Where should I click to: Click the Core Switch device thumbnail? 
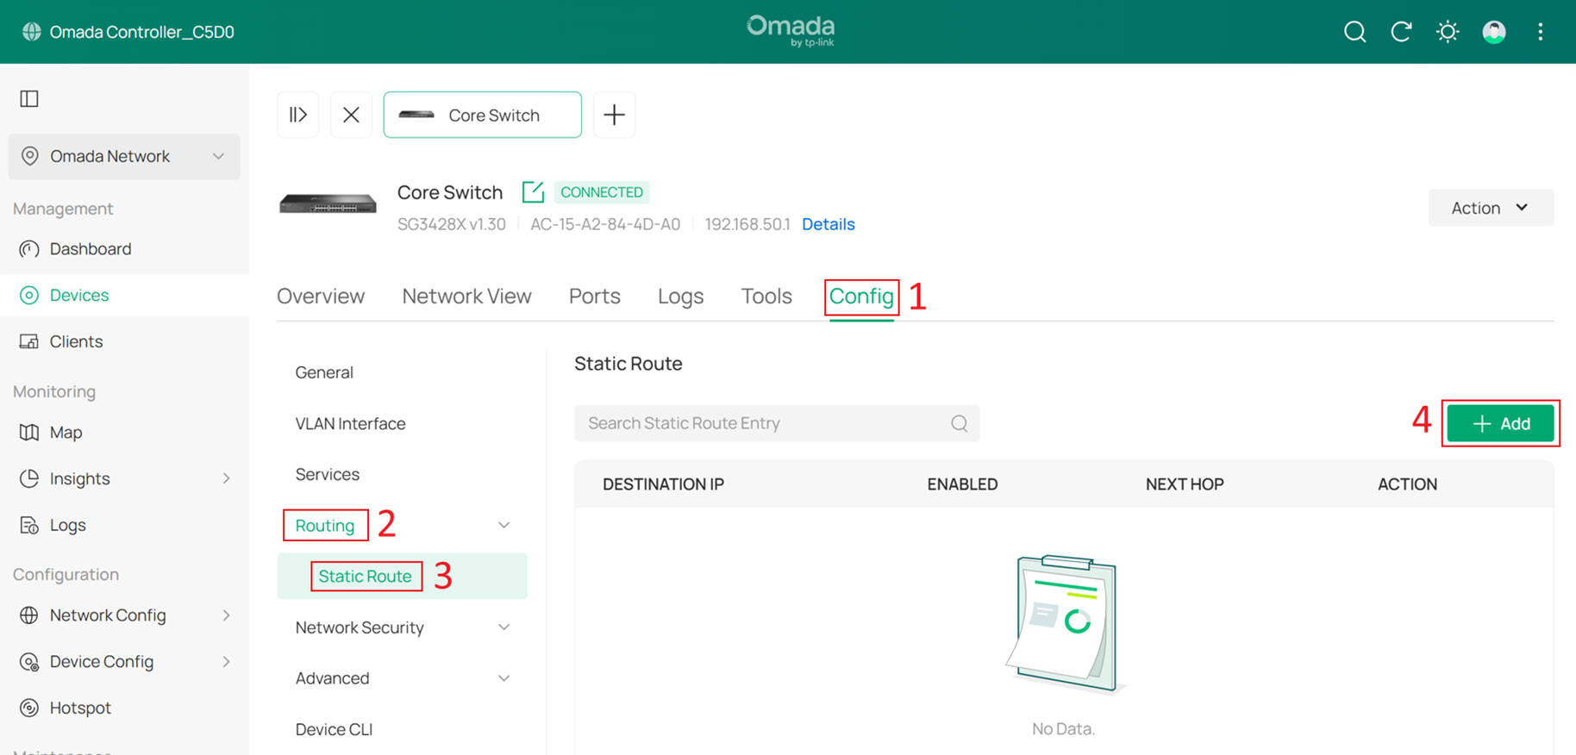tap(328, 204)
